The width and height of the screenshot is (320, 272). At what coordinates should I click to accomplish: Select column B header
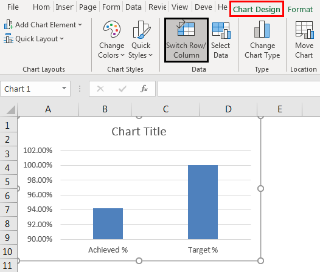click(105, 109)
